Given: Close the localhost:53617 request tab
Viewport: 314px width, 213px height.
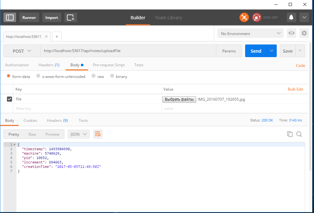Looking at the screenshot, I should (46, 36).
